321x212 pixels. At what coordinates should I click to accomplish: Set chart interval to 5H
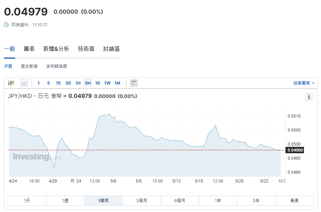88,83
